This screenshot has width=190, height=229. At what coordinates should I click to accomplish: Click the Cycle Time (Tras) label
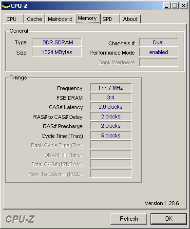pyautogui.click(x=62, y=136)
